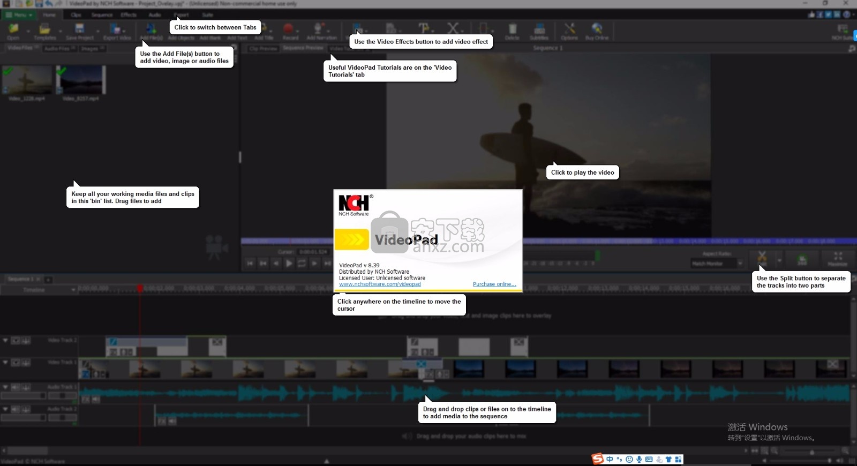Click the Play button in preview controls

click(289, 263)
